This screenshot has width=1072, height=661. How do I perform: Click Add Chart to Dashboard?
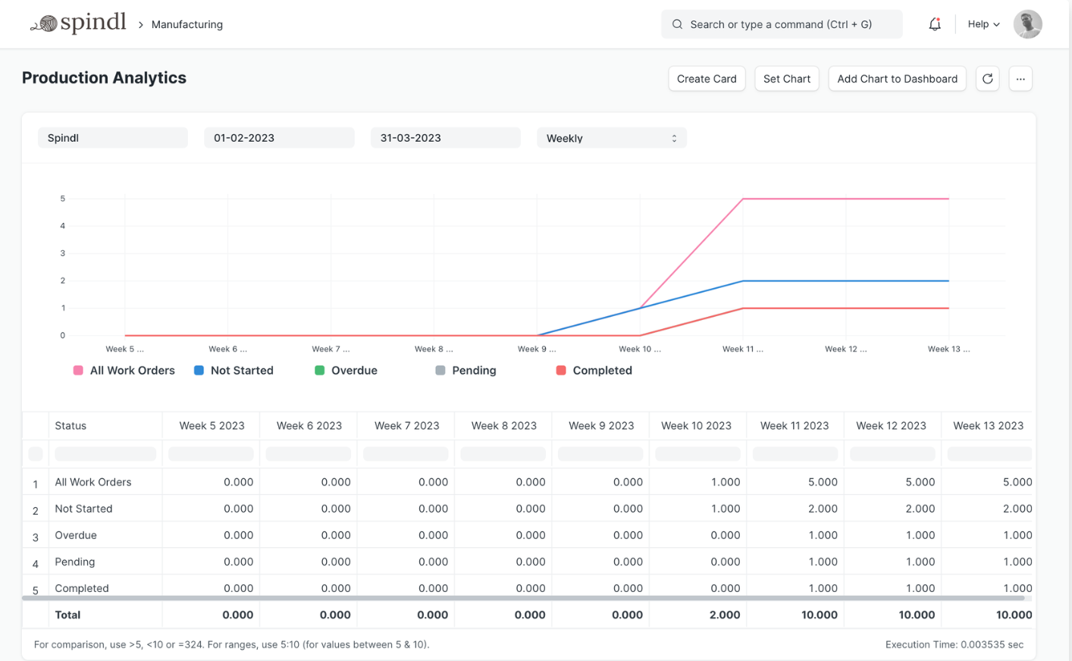tap(897, 79)
